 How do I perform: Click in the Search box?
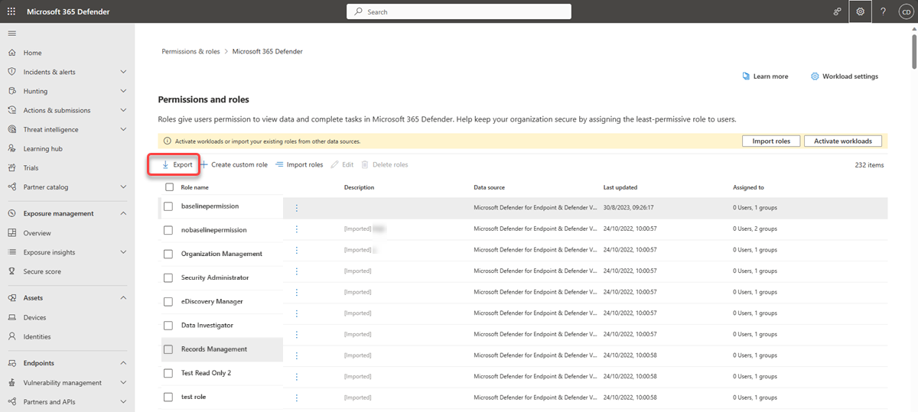tap(459, 11)
